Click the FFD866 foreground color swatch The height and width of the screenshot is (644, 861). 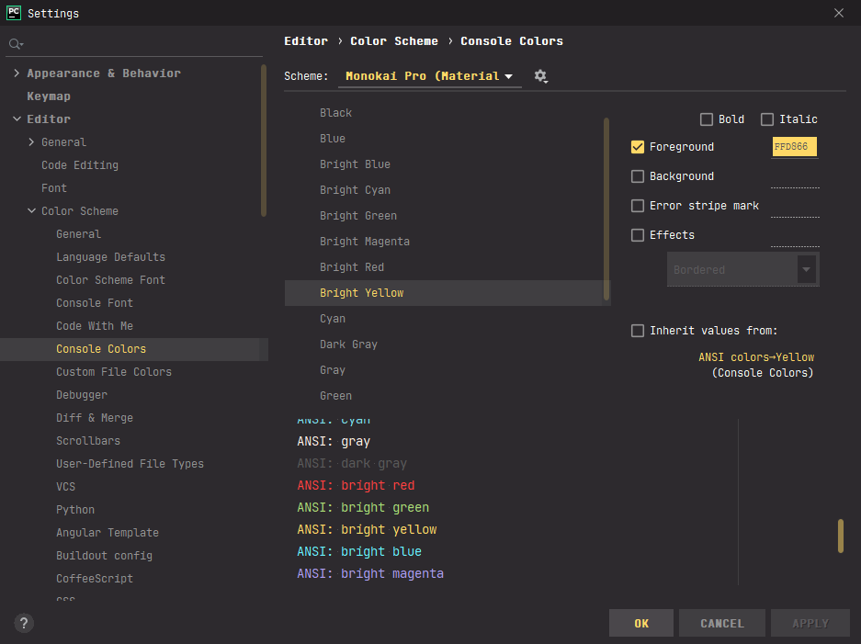tap(794, 147)
